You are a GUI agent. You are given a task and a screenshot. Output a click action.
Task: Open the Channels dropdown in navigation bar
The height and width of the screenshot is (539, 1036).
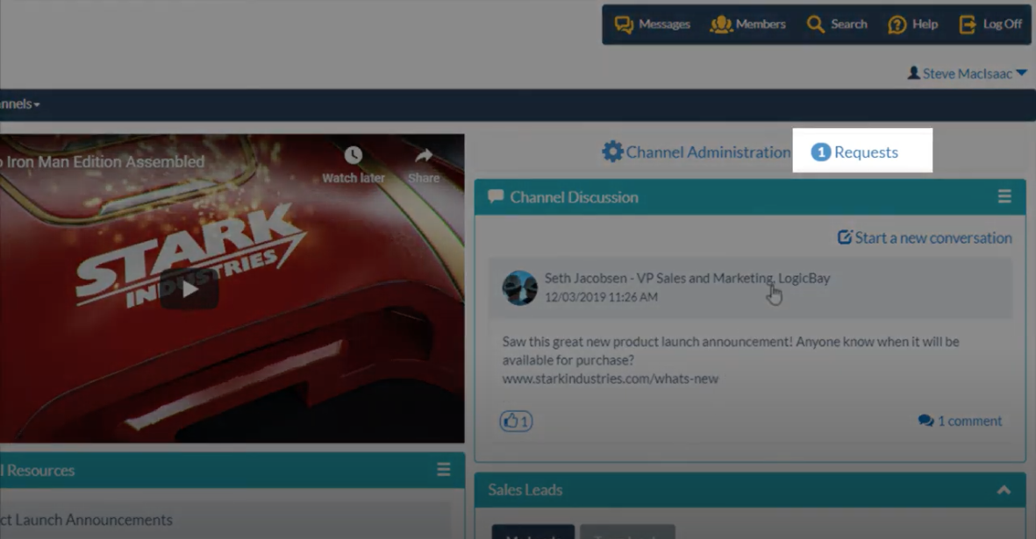tap(21, 104)
